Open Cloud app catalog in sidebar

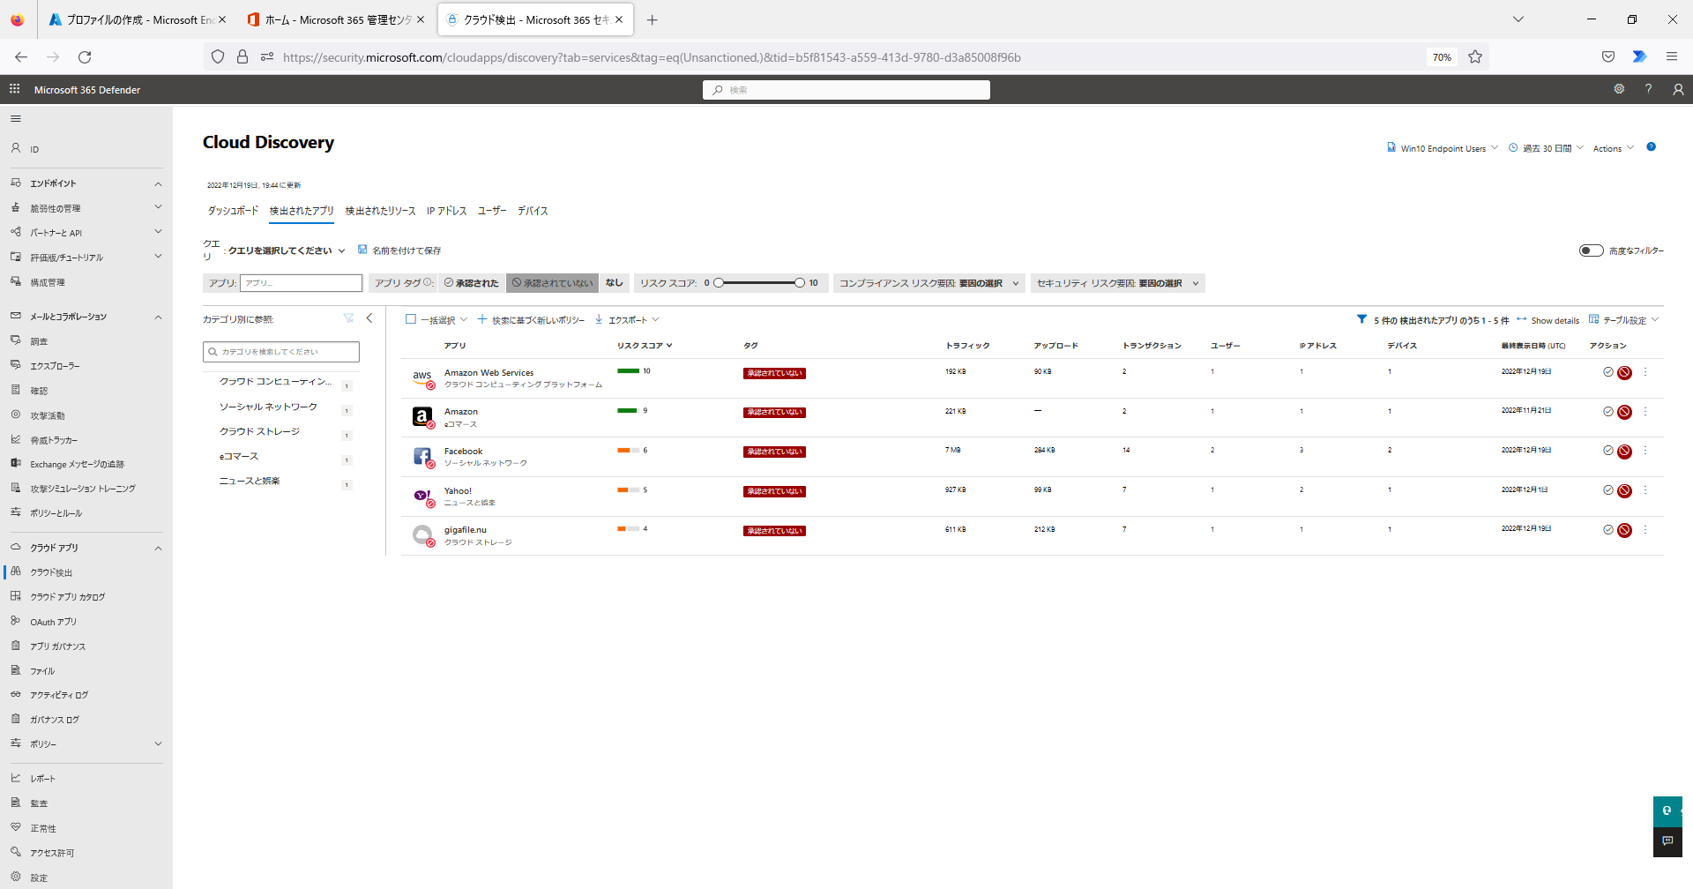coord(67,597)
